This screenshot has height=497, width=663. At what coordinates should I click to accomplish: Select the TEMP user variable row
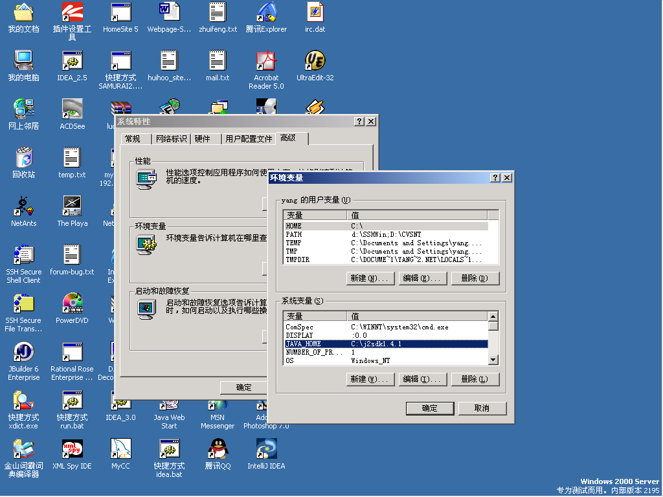pyautogui.click(x=386, y=243)
